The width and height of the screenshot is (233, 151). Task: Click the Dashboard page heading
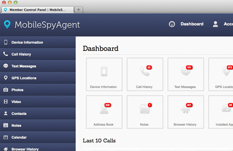(101, 49)
